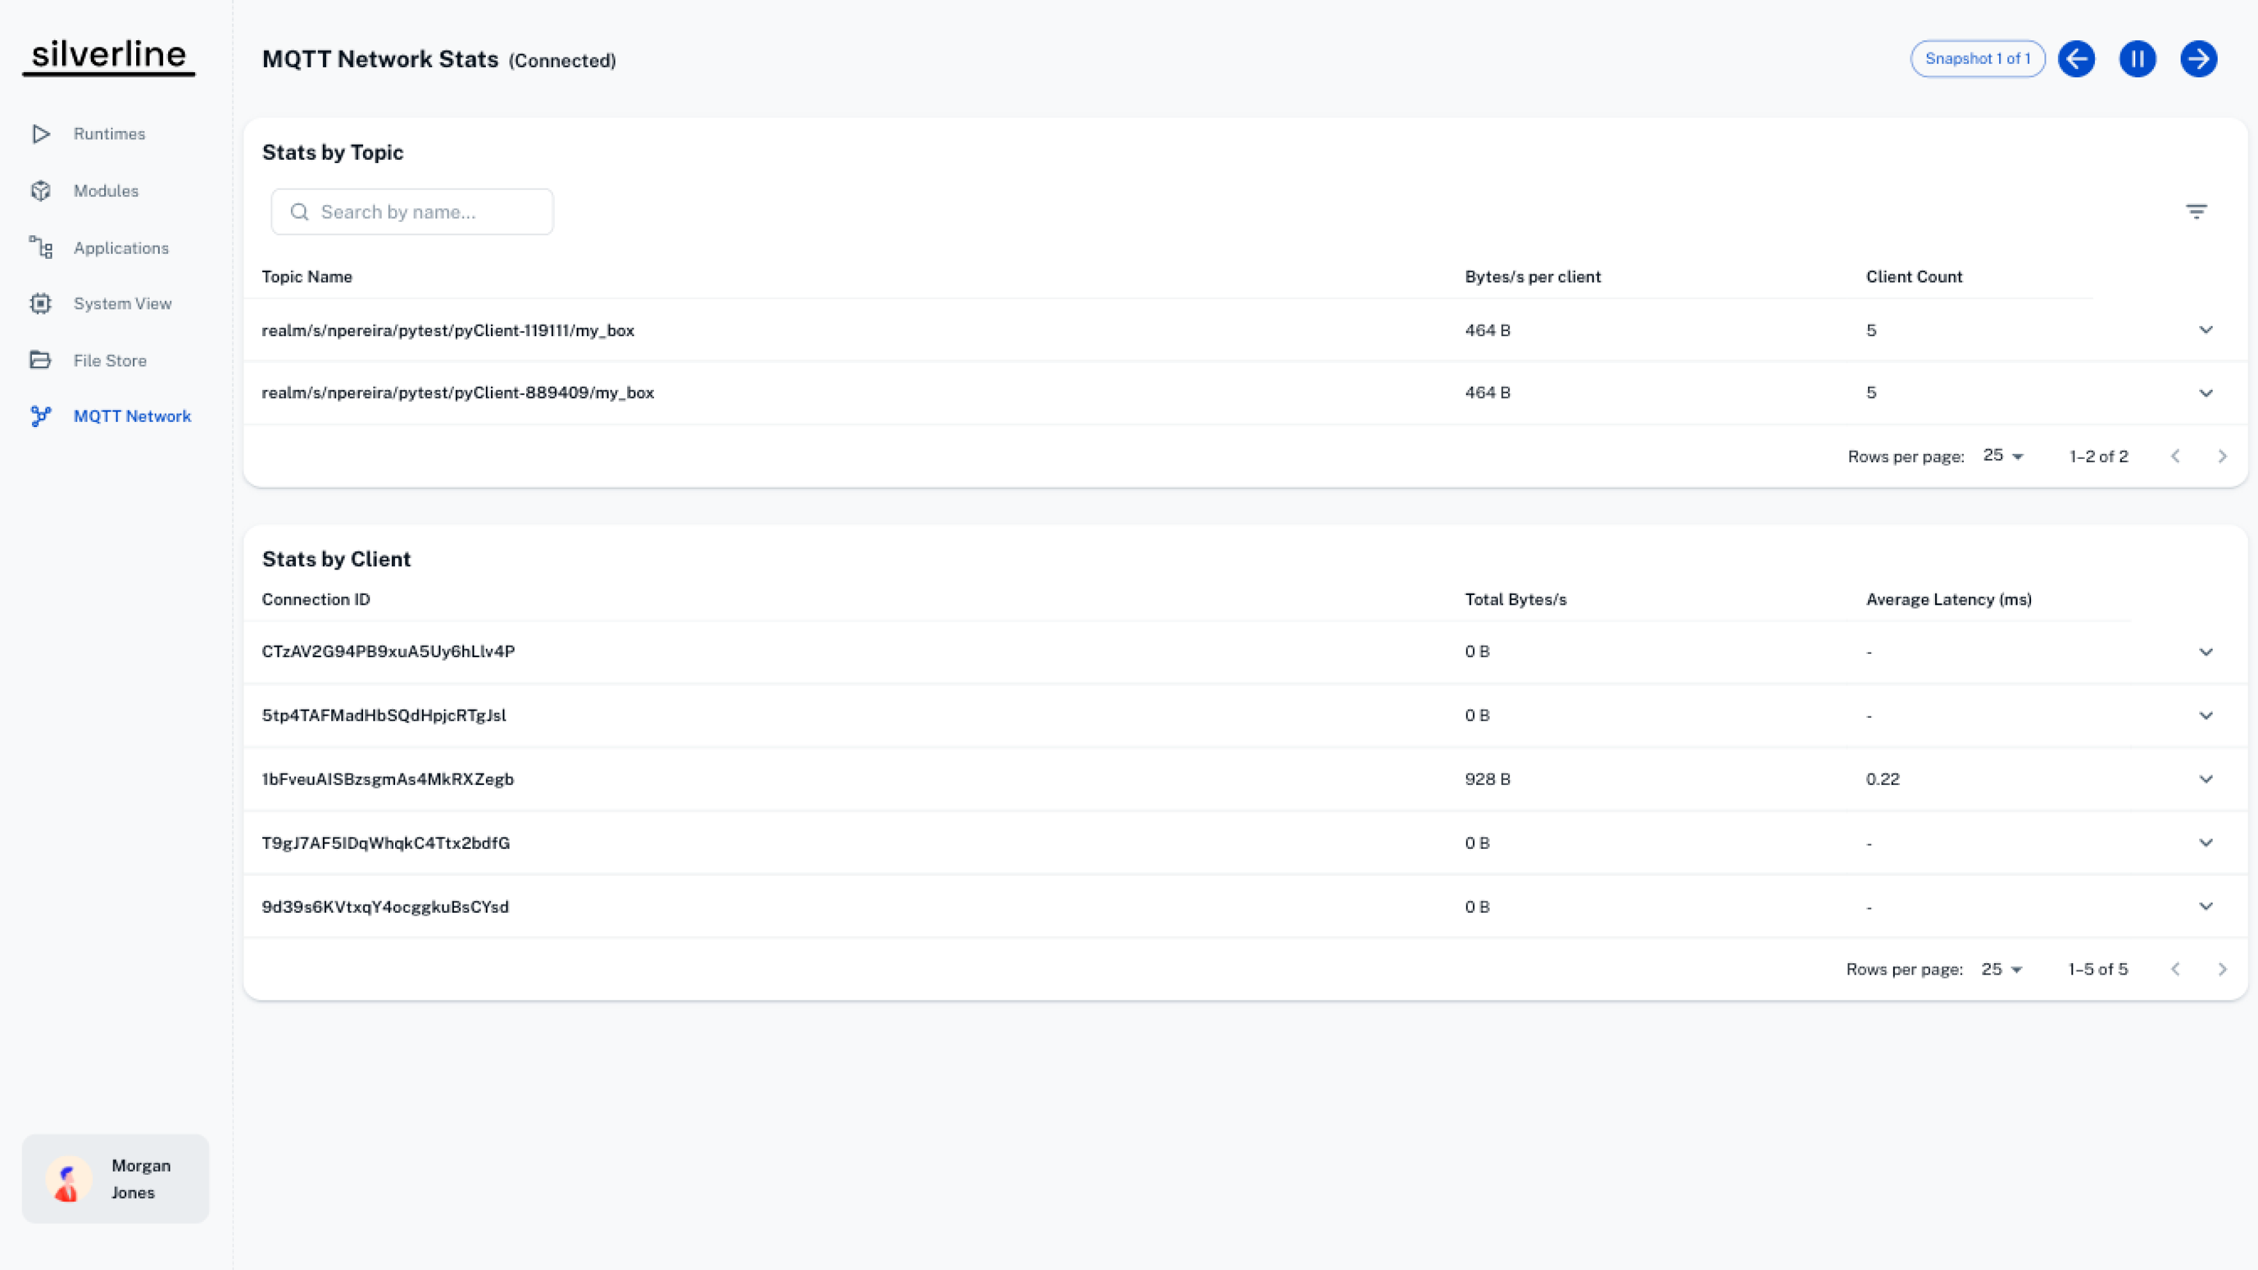Open Morgan Jones user profile
The width and height of the screenshot is (2258, 1270).
coord(116,1179)
